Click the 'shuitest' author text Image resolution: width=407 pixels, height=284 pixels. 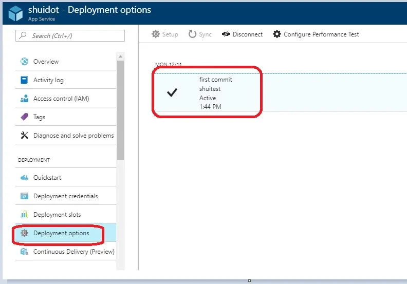point(210,89)
